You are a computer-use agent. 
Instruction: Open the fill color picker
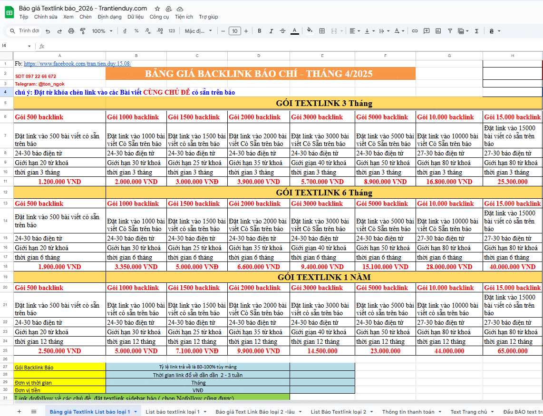click(x=310, y=31)
